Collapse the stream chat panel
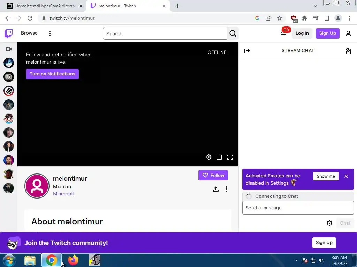This screenshot has width=357, height=267. point(247,51)
